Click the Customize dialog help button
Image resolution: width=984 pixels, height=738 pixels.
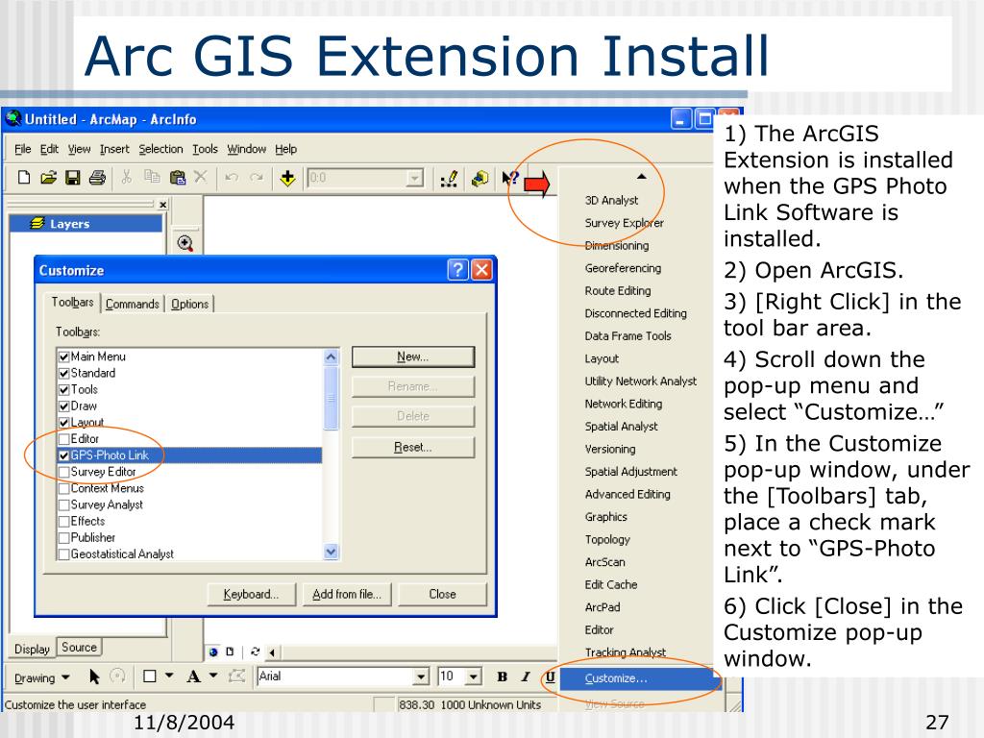457,270
